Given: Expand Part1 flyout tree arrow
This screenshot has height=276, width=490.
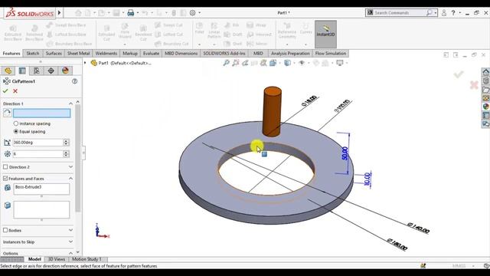Looking at the screenshot, I should pyautogui.click(x=85, y=63).
